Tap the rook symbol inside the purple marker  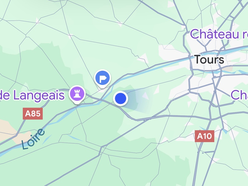(77, 93)
